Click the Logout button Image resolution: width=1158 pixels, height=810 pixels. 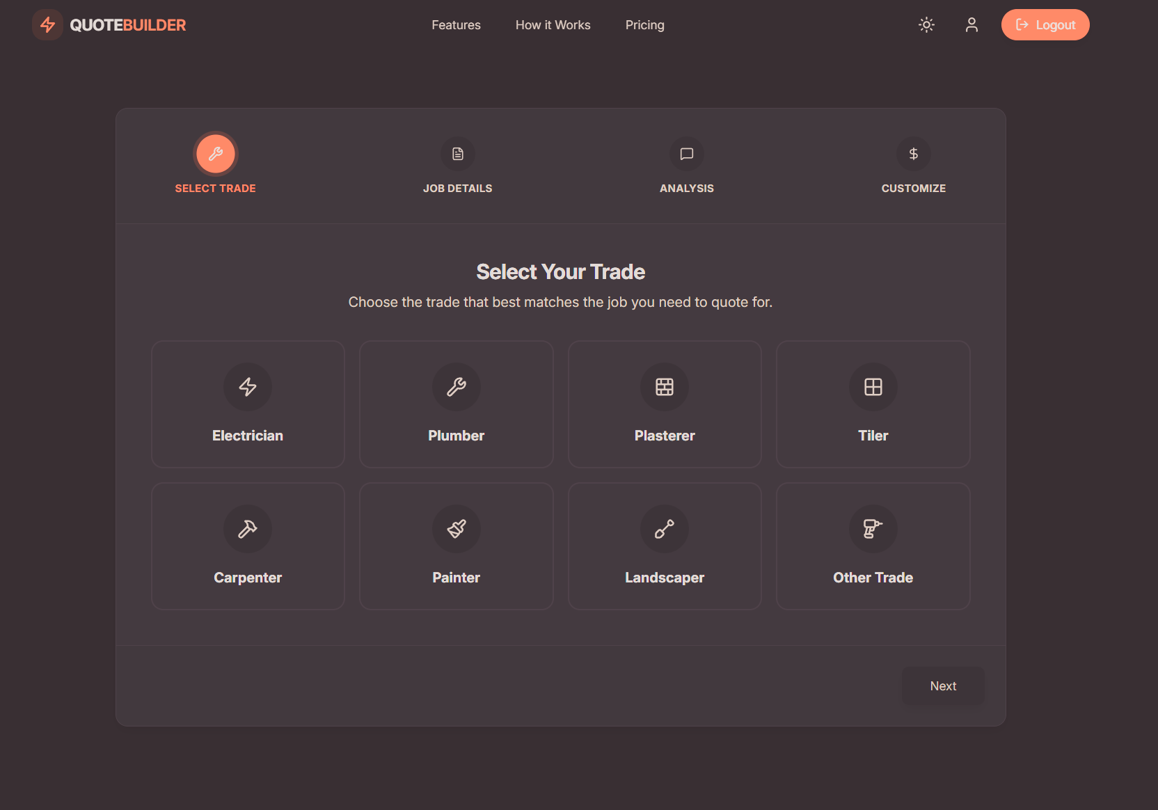click(1045, 24)
